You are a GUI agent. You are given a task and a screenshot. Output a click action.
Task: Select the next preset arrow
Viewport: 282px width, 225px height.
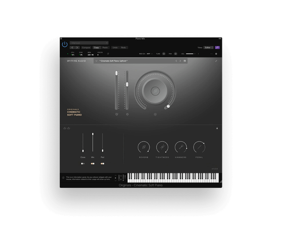(x=180, y=61)
